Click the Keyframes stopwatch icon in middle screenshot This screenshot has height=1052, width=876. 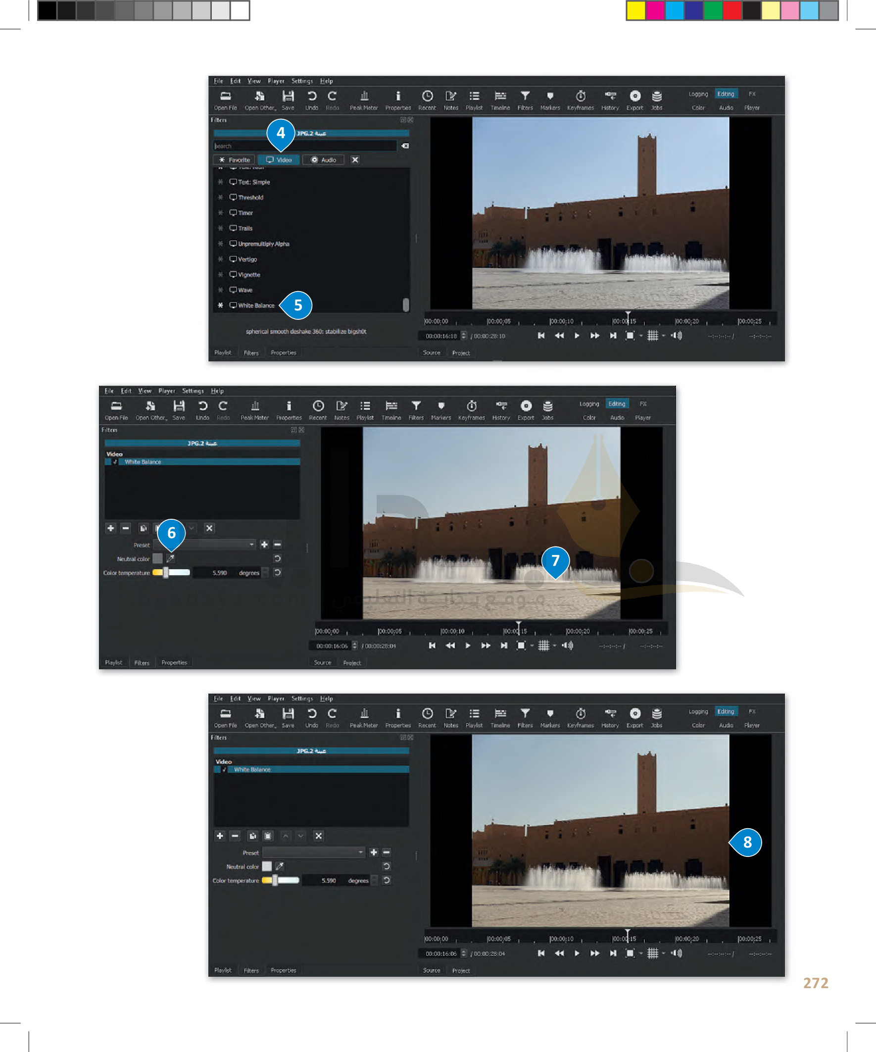471,406
